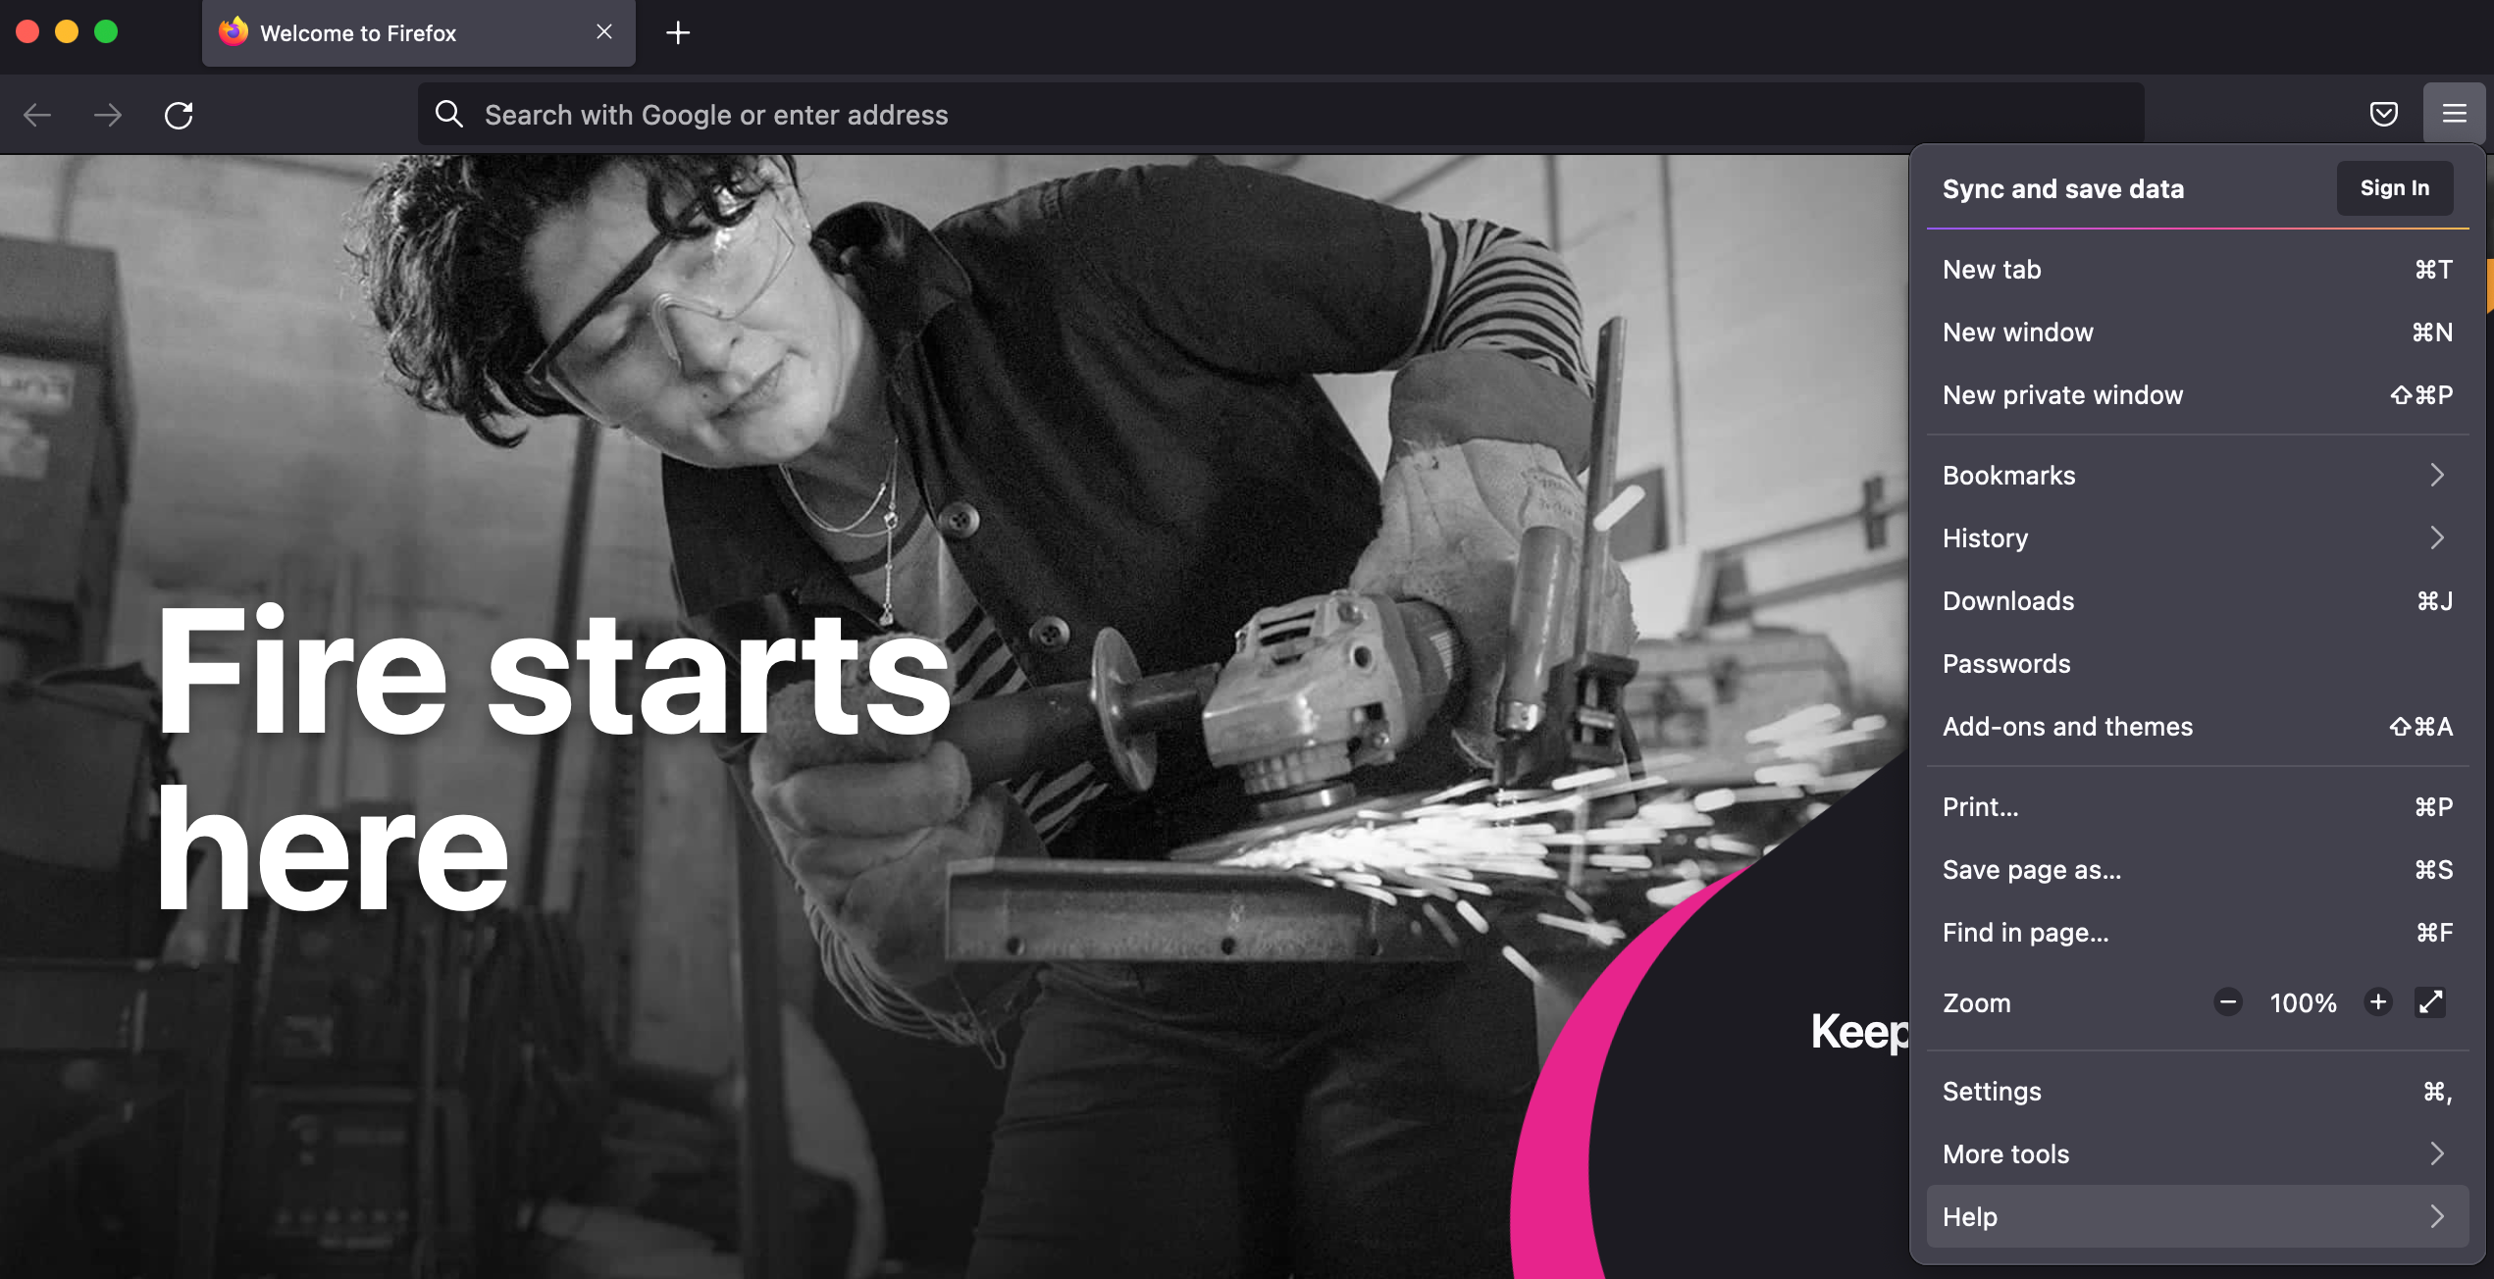Click the back navigation arrow icon
The image size is (2494, 1279).
tap(37, 114)
